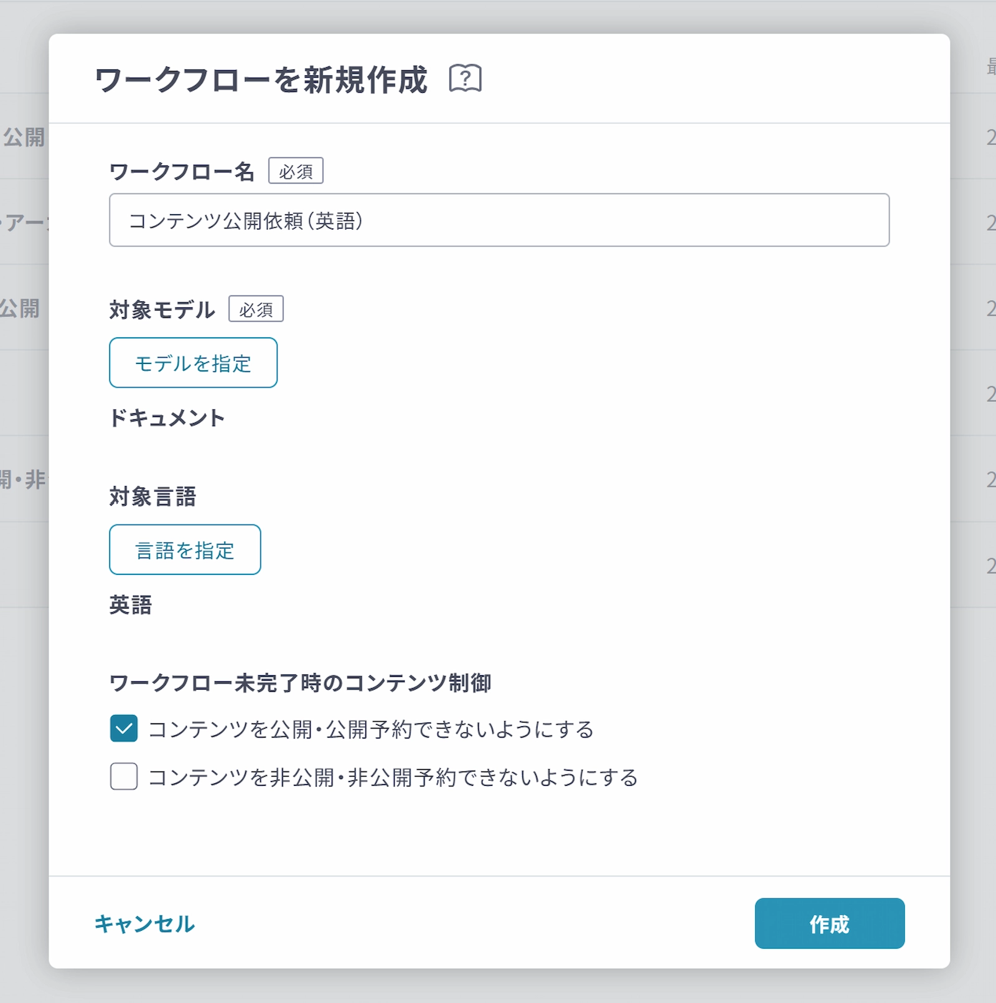Click the label text of the 非公開・非公開予約 option

[393, 778]
